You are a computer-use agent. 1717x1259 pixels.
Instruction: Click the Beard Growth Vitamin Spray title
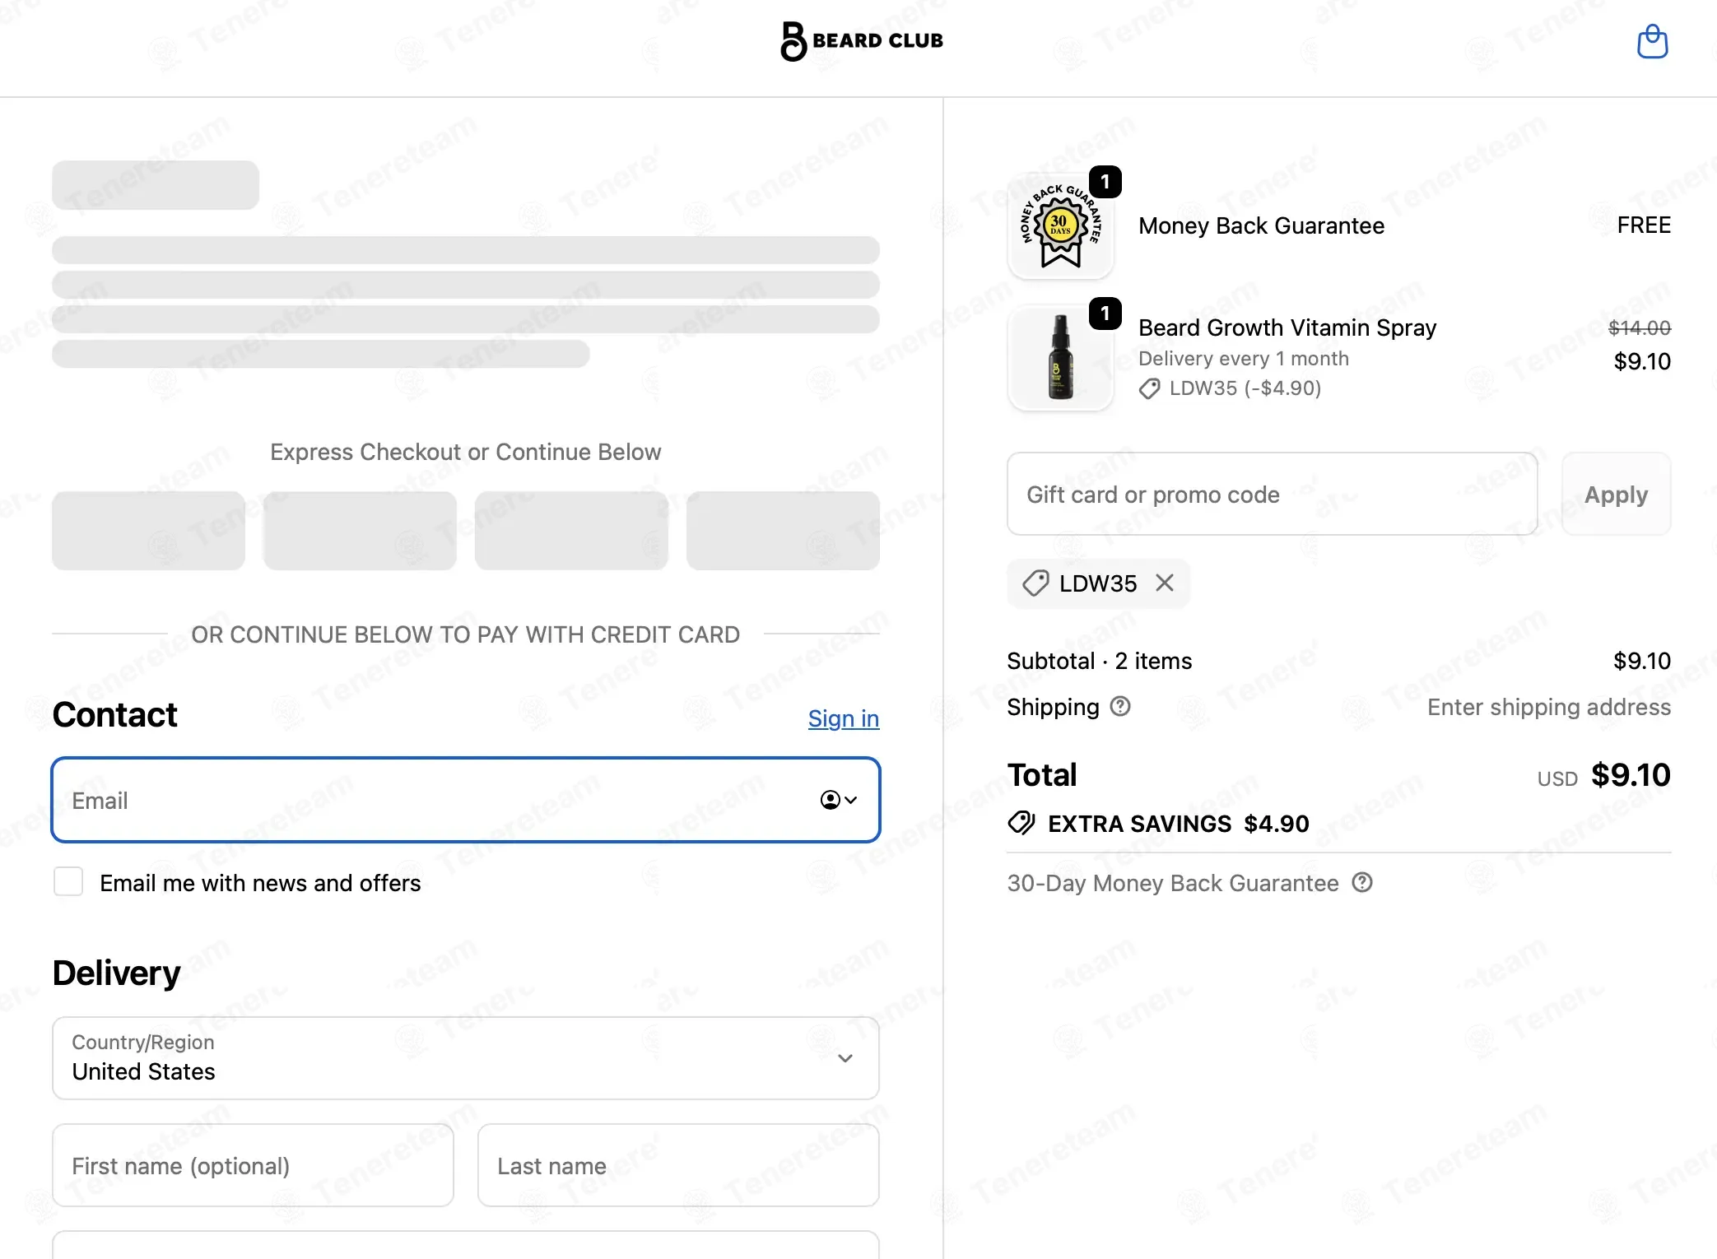click(x=1287, y=328)
